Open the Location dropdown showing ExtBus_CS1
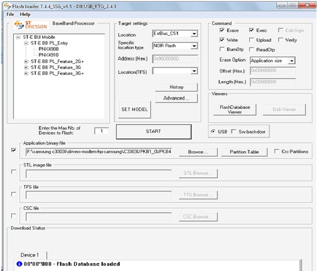The height and width of the screenshot is (271, 318). point(194,33)
